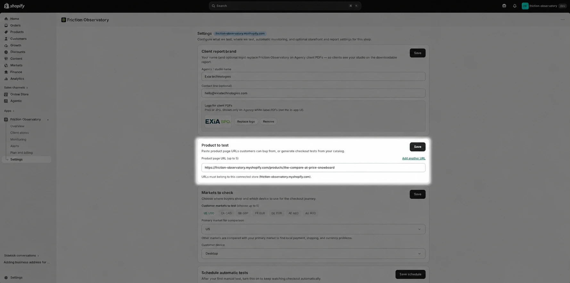Open Plan and billing
570x283 pixels.
pyautogui.click(x=21, y=153)
